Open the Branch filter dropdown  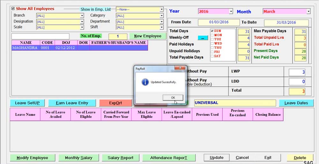(x=82, y=16)
